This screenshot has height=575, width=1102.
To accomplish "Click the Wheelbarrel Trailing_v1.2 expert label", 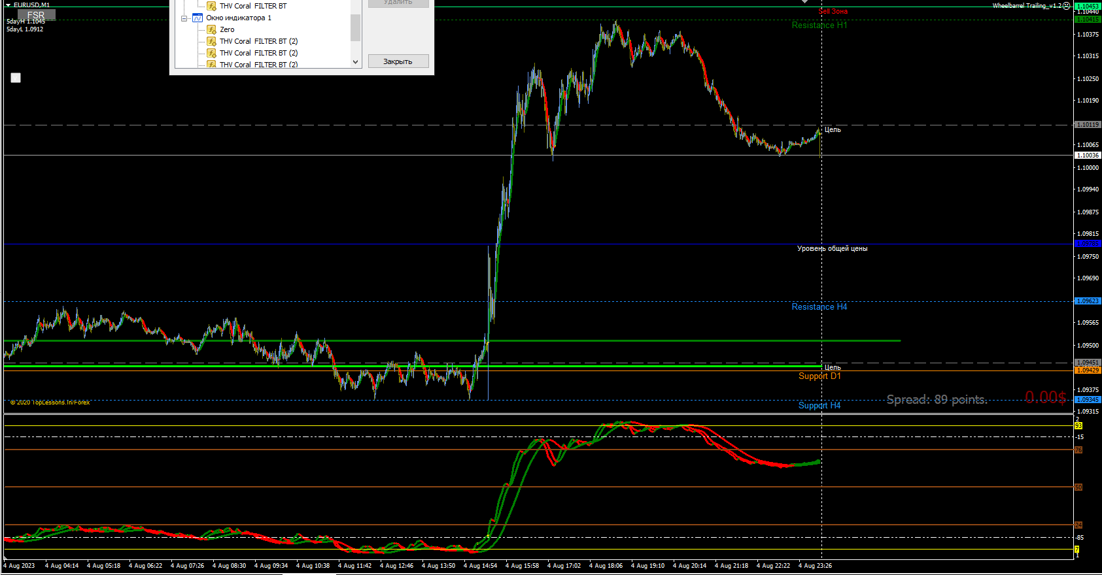I will click(1027, 5).
